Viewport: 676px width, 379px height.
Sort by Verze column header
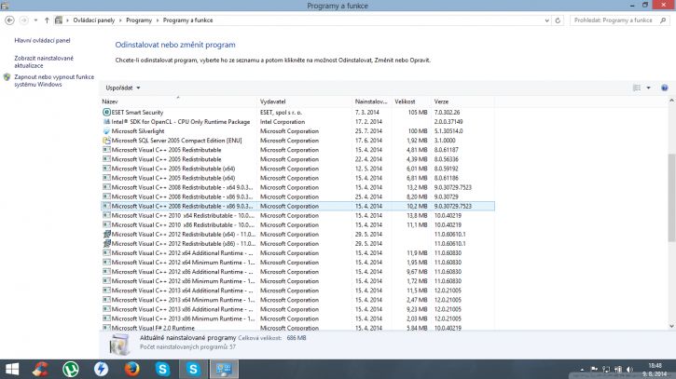coord(462,102)
